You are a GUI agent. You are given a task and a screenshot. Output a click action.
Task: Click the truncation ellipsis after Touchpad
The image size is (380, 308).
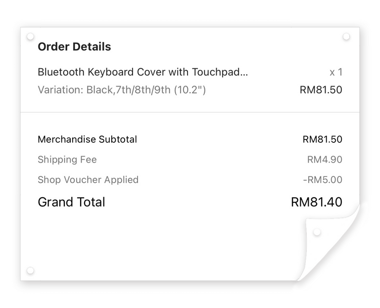point(244,76)
